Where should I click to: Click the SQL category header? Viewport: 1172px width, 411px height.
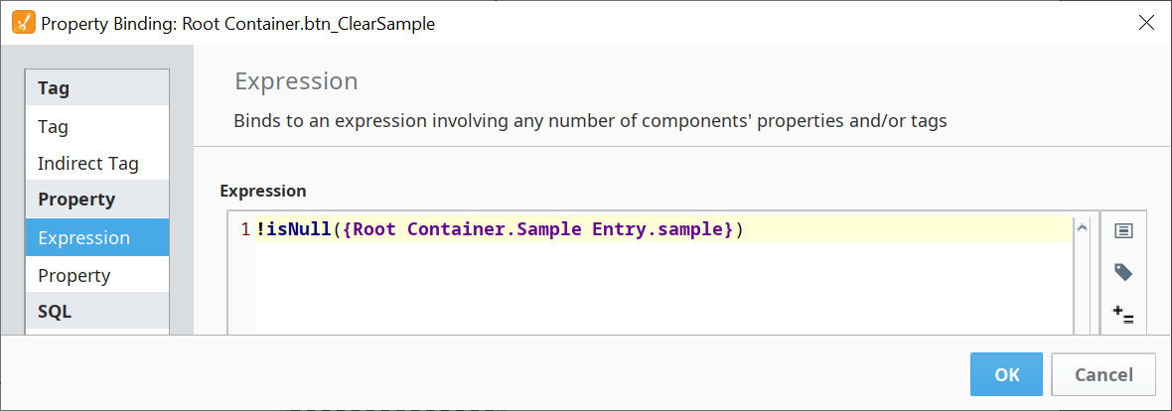[x=55, y=311]
